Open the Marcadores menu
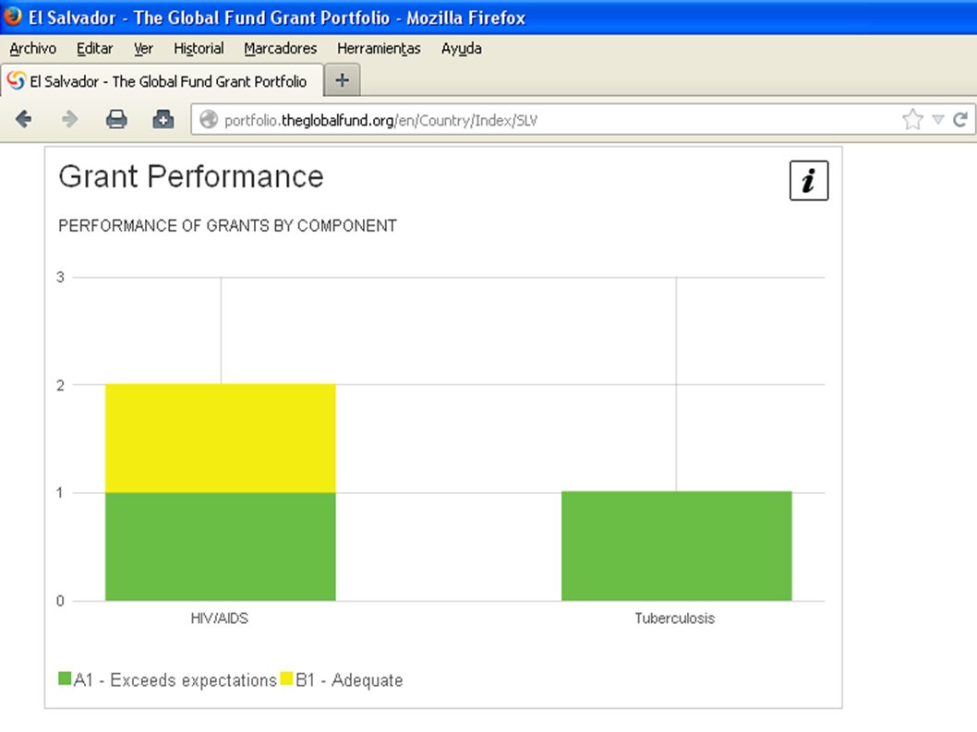The image size is (977, 732). pyautogui.click(x=281, y=49)
